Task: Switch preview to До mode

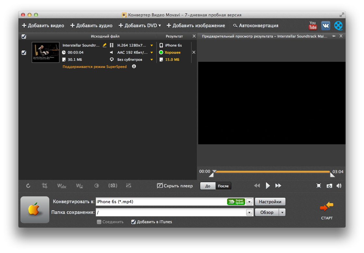Action: (x=208, y=186)
